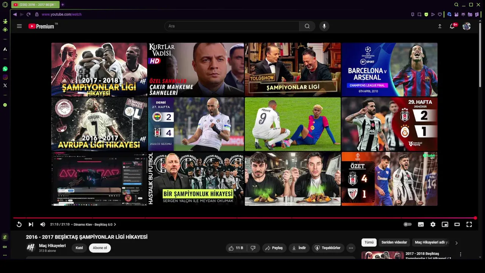Screen dimensions: 485x273
Task: Toggle theater mode
Action: pyautogui.click(x=457, y=224)
